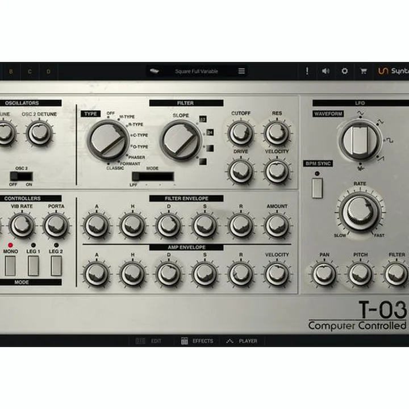Select part B tab
The height and width of the screenshot is (409, 409).
click(11, 72)
